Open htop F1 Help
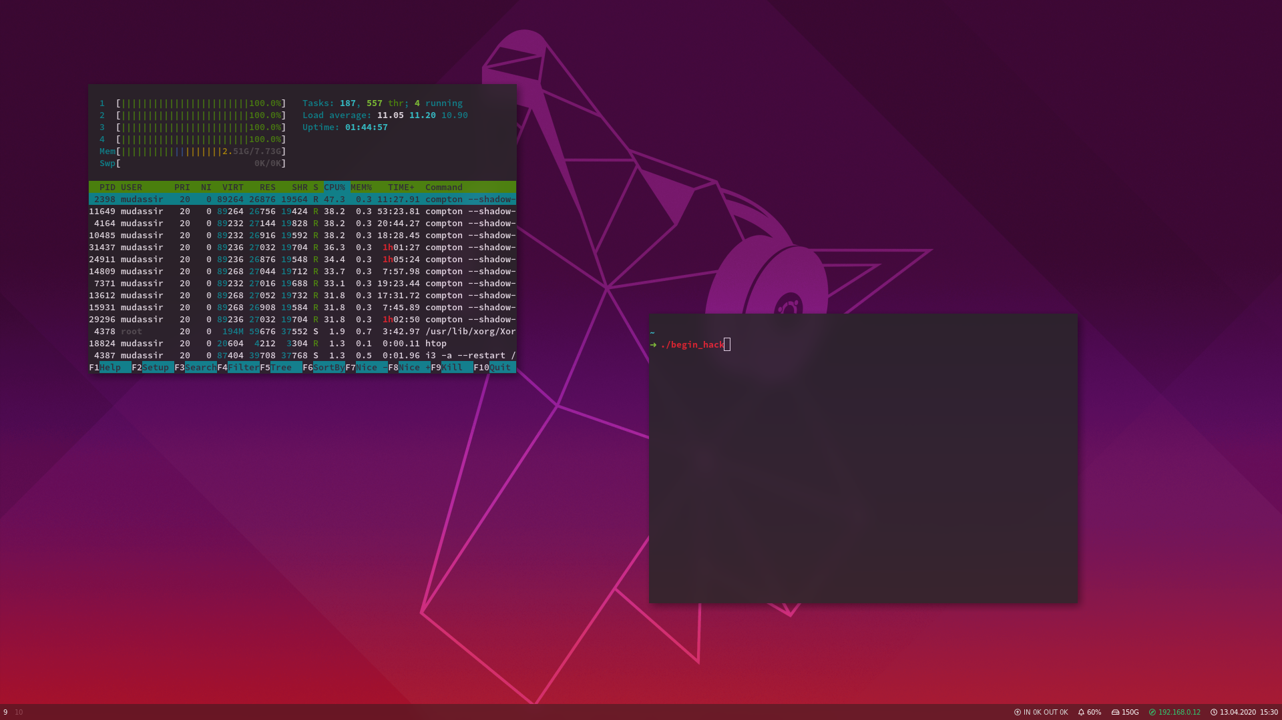This screenshot has height=720, width=1282. point(110,368)
